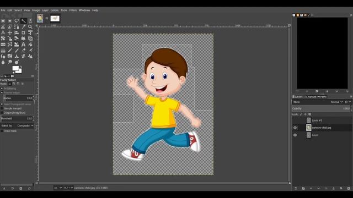This screenshot has height=198, width=353.
Task: Select the Bucket Fill tool
Action: [x=30, y=45]
